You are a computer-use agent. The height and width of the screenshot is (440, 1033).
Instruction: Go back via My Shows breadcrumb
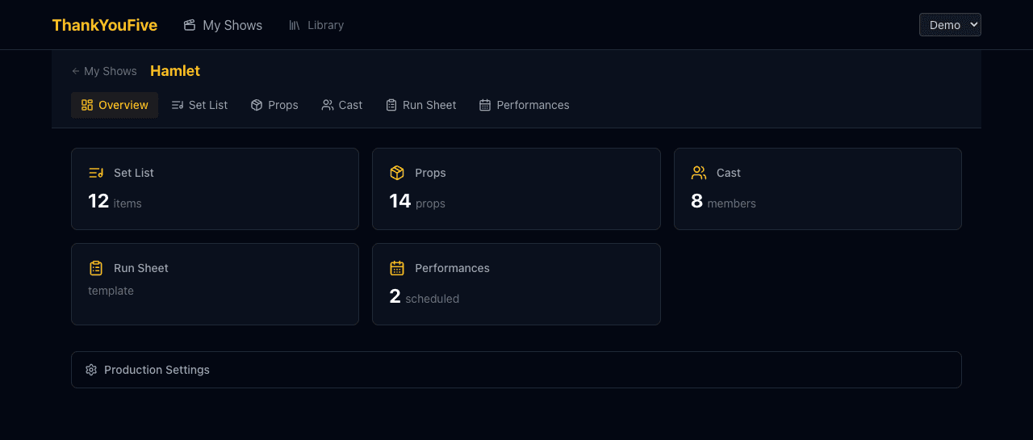104,71
